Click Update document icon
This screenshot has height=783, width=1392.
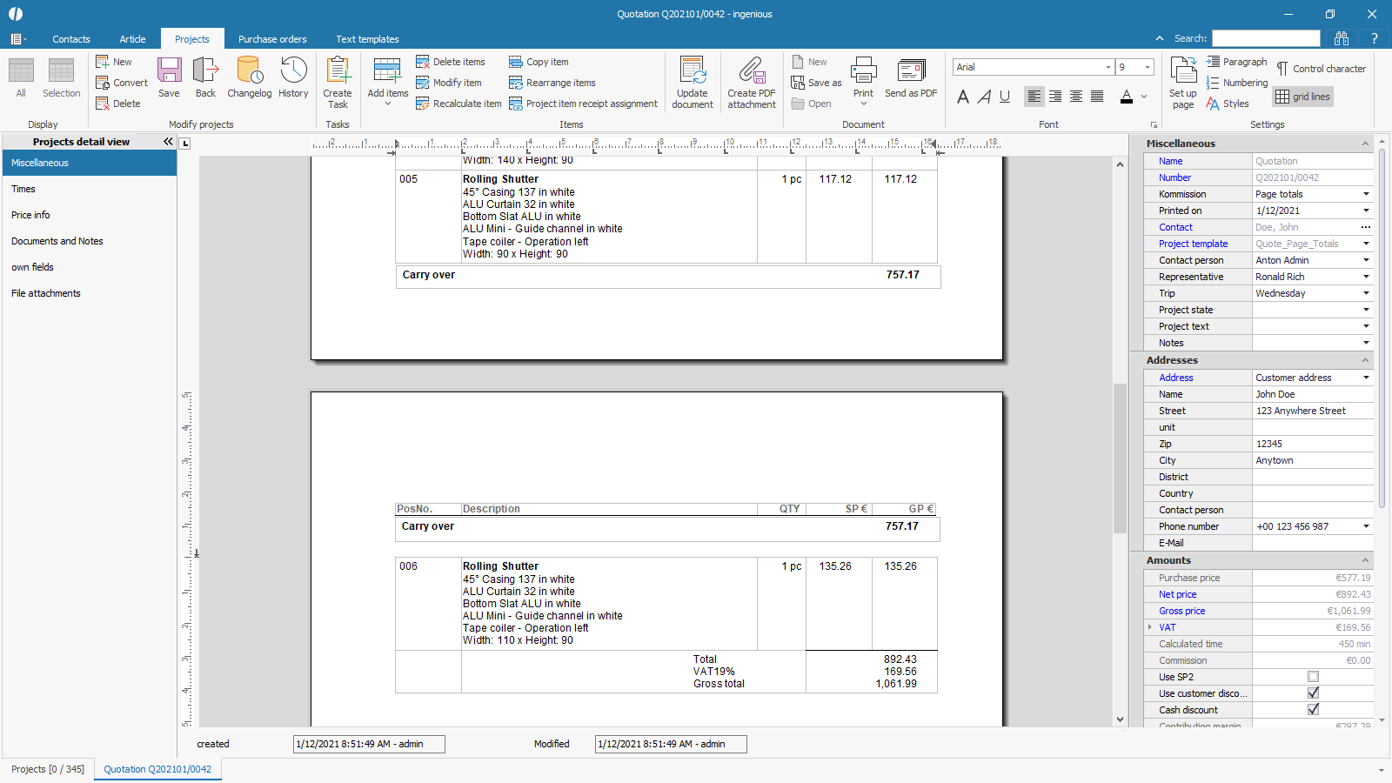(x=693, y=82)
